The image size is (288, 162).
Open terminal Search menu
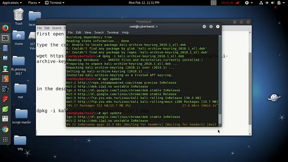click(x=99, y=32)
